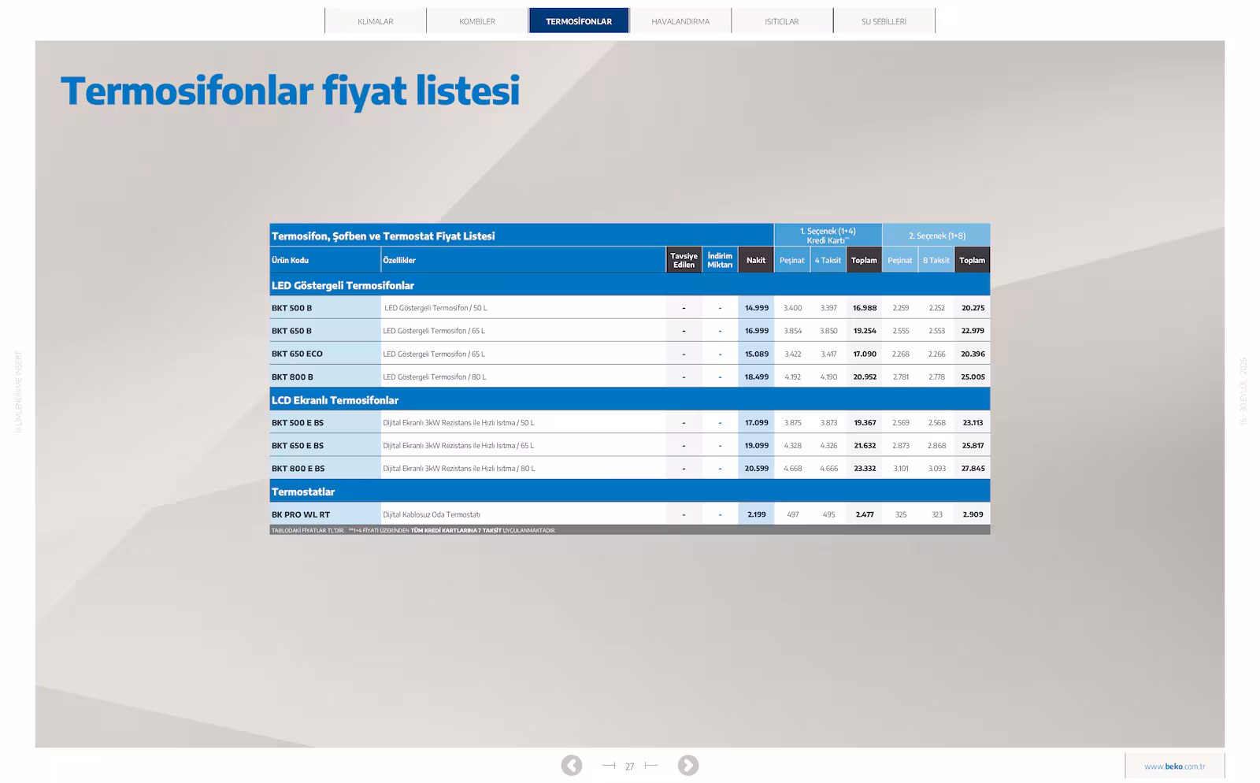The image size is (1260, 783).
Task: Click the total value 2.909
Action: (973, 514)
